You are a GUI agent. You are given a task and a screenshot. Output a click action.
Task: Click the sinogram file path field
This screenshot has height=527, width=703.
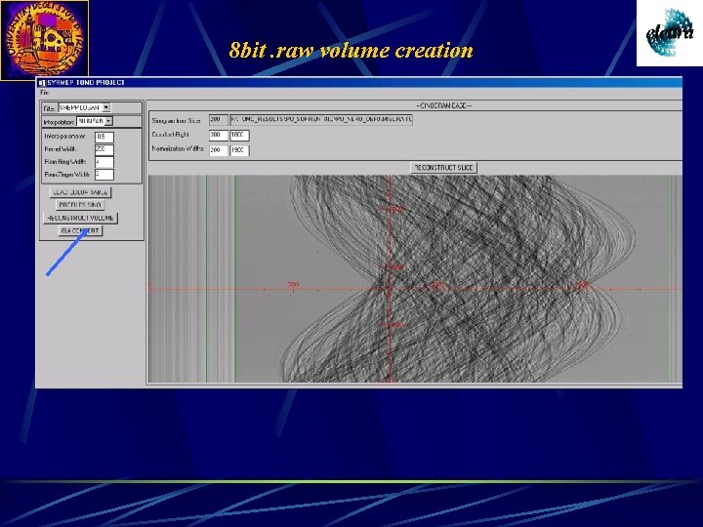[x=321, y=120]
